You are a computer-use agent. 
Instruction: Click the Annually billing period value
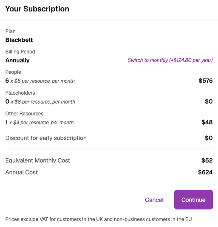[x=17, y=60]
